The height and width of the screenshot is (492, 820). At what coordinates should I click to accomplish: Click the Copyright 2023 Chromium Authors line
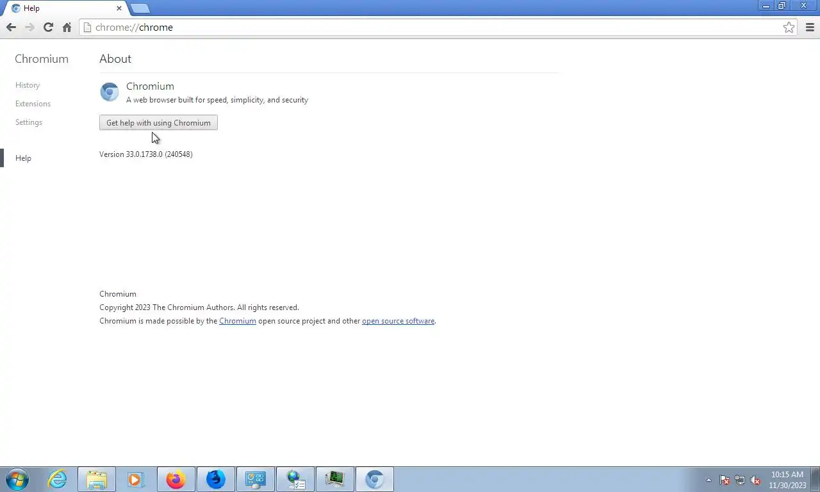199,307
